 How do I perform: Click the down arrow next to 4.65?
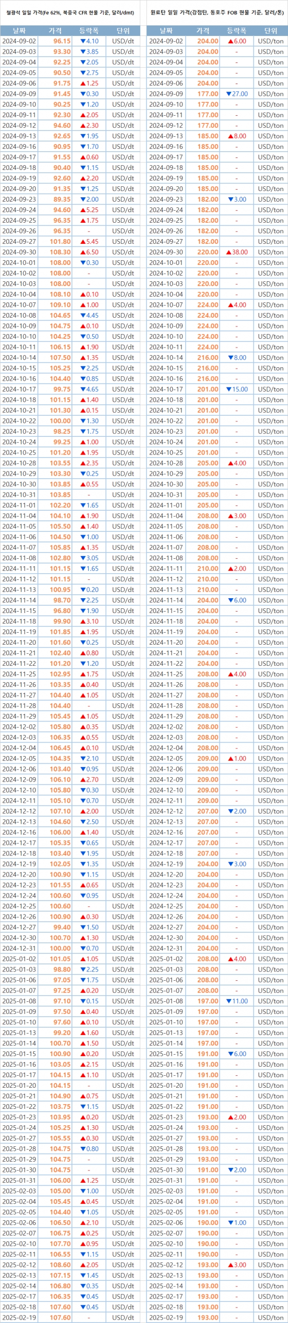[83, 389]
